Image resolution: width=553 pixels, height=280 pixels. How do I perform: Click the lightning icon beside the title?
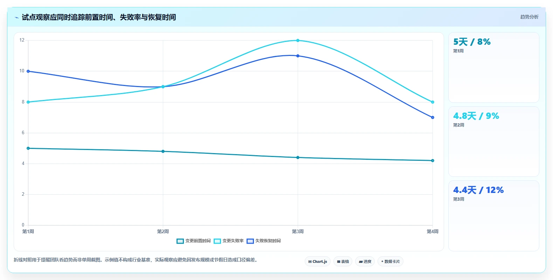16,17
